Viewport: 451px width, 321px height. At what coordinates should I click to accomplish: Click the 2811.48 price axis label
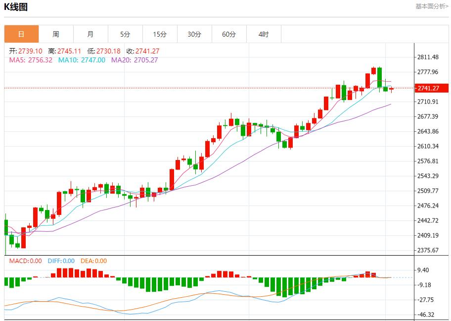428,57
